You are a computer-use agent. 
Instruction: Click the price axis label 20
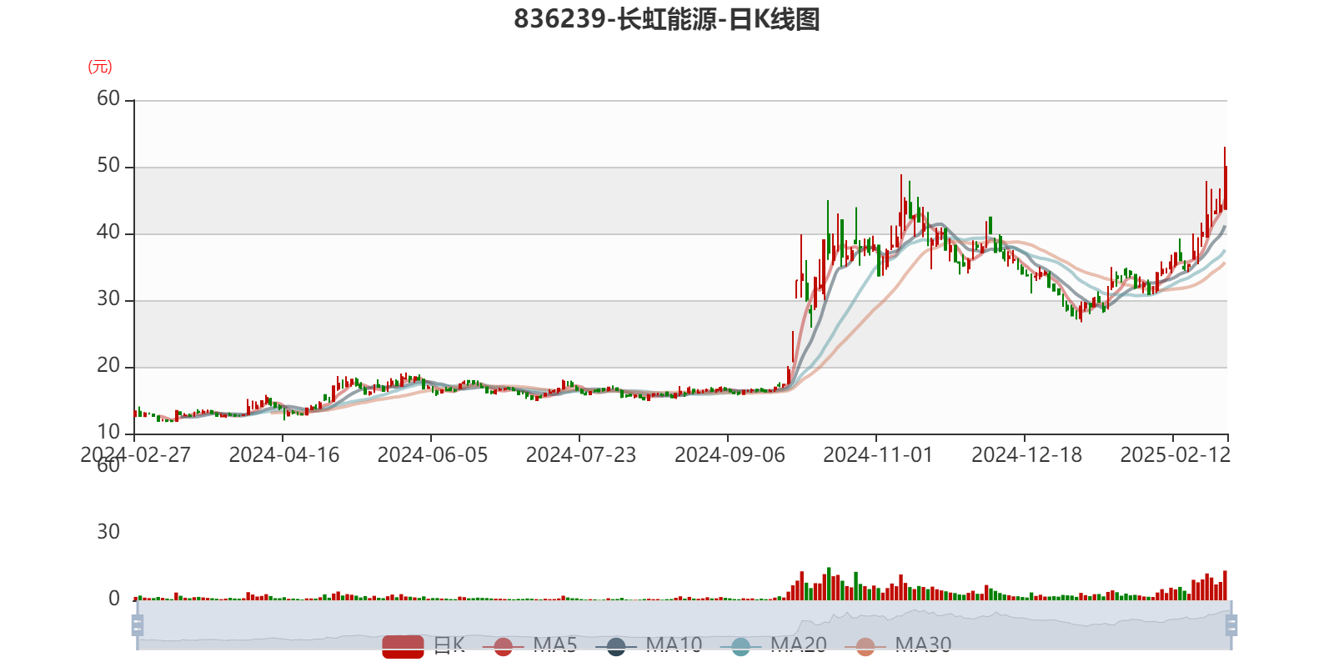[108, 366]
